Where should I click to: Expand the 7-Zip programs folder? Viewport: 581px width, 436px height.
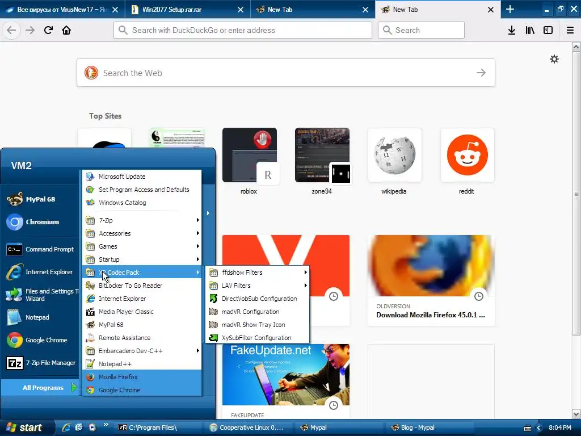[142, 220]
